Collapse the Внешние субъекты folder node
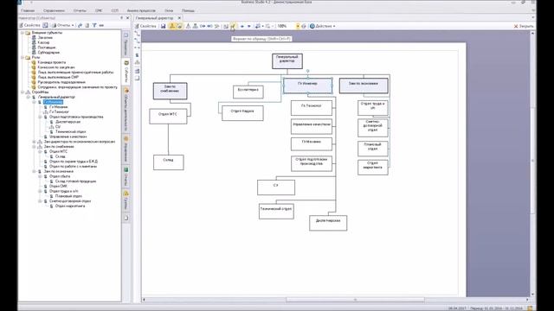Screen dimensions: 554x311 tap(23, 33)
